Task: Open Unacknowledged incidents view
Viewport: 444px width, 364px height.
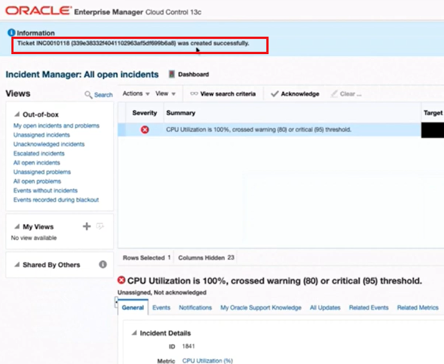Action: [49, 144]
